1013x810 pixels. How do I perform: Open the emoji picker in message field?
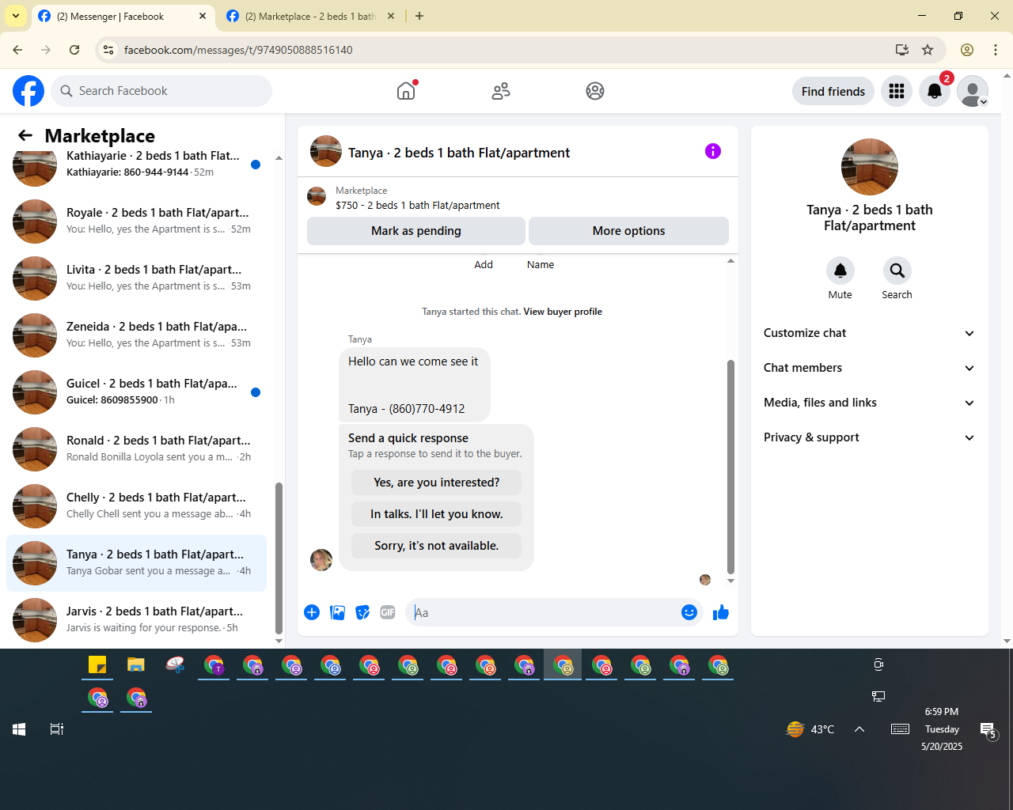tap(689, 612)
